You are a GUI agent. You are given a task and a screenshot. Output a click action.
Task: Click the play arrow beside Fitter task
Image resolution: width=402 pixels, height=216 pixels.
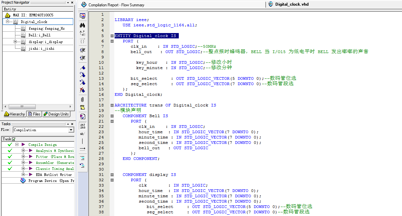pyautogui.click(x=31, y=157)
